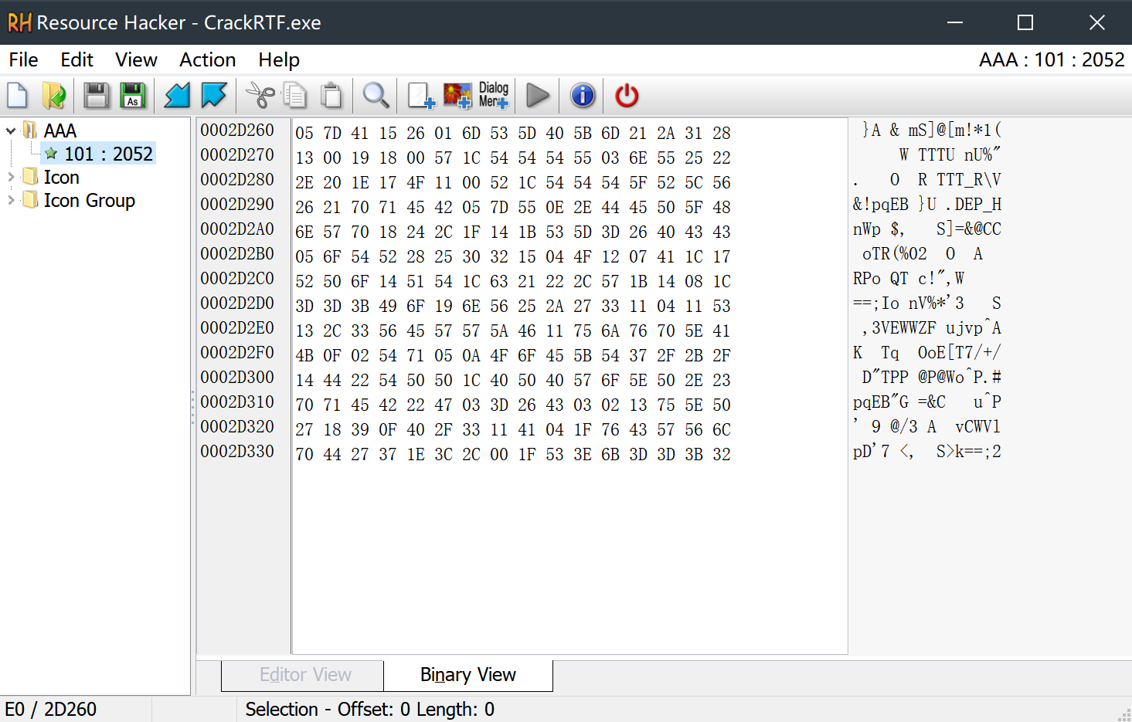The height and width of the screenshot is (722, 1132).
Task: Select the AAA tree item label
Action: (60, 131)
